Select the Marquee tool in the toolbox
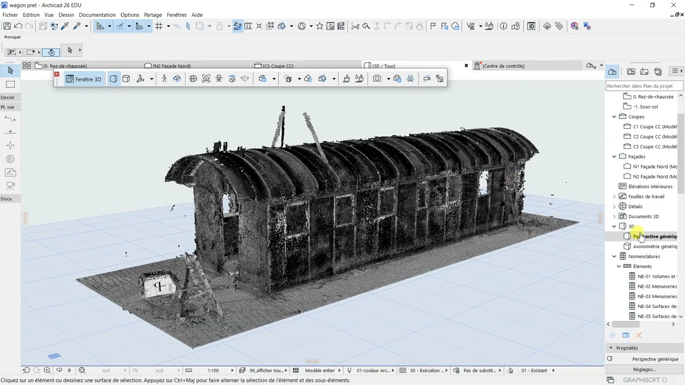The image size is (685, 385). (x=10, y=84)
